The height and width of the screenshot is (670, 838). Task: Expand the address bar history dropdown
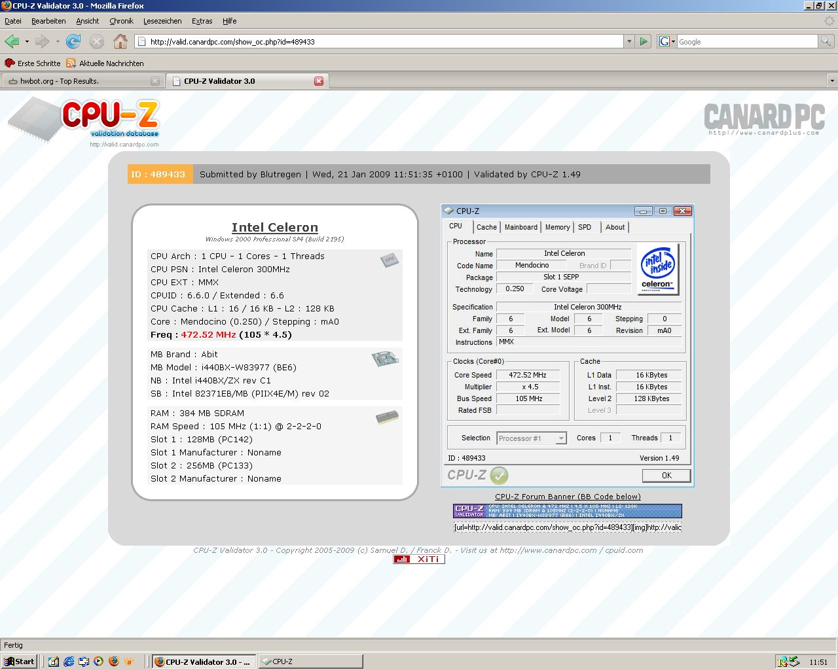tap(629, 41)
